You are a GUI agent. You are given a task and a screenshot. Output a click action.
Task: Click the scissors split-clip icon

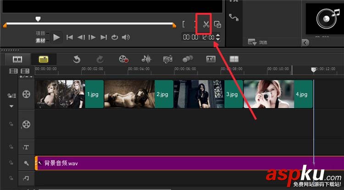point(206,24)
